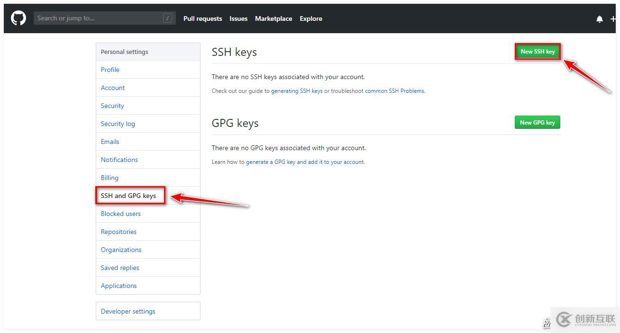The width and height of the screenshot is (620, 333).
Task: Open Billing settings
Action: [x=148, y=178]
